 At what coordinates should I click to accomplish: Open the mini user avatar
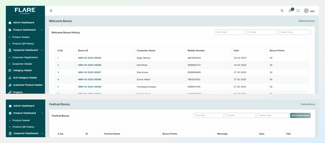[x=306, y=11]
